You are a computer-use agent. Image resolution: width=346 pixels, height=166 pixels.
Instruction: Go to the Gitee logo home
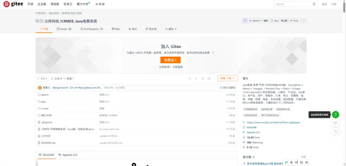pyautogui.click(x=13, y=4)
